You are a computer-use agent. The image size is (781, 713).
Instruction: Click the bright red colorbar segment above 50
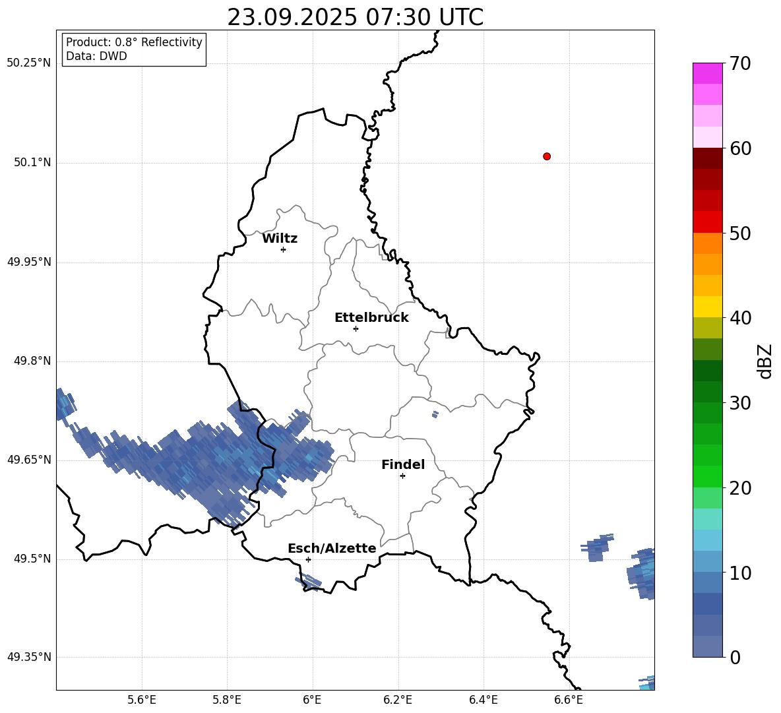click(707, 222)
